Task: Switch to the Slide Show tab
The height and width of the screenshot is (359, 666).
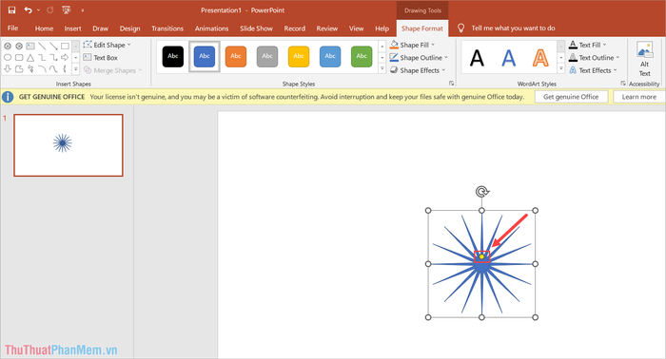Action: pos(256,28)
